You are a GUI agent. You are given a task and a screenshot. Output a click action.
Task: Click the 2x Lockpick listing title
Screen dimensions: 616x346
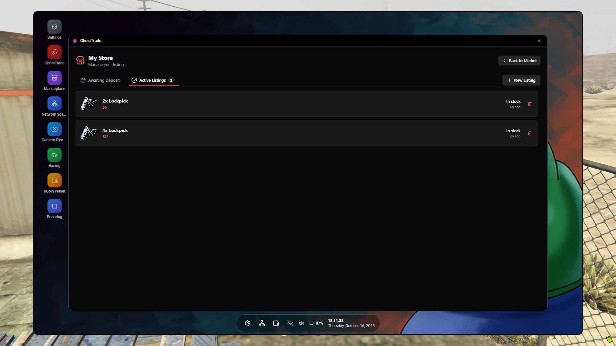click(115, 101)
